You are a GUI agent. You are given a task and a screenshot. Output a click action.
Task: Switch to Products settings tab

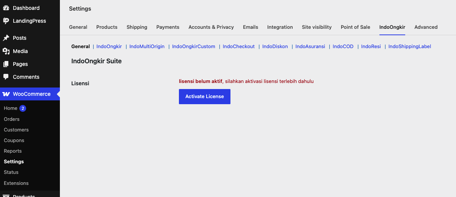click(x=107, y=27)
